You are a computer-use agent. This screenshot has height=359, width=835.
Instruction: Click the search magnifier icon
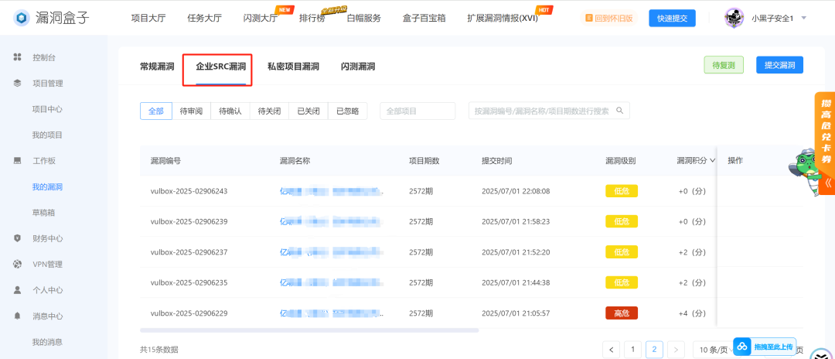(619, 111)
